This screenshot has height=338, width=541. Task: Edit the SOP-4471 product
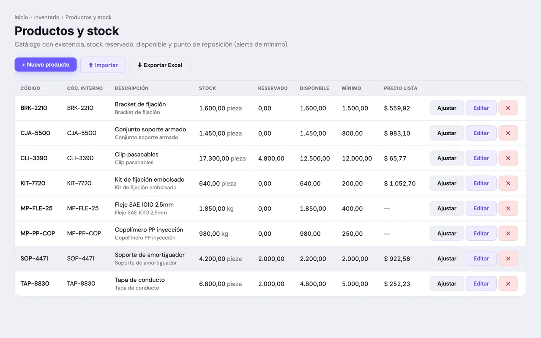click(481, 259)
